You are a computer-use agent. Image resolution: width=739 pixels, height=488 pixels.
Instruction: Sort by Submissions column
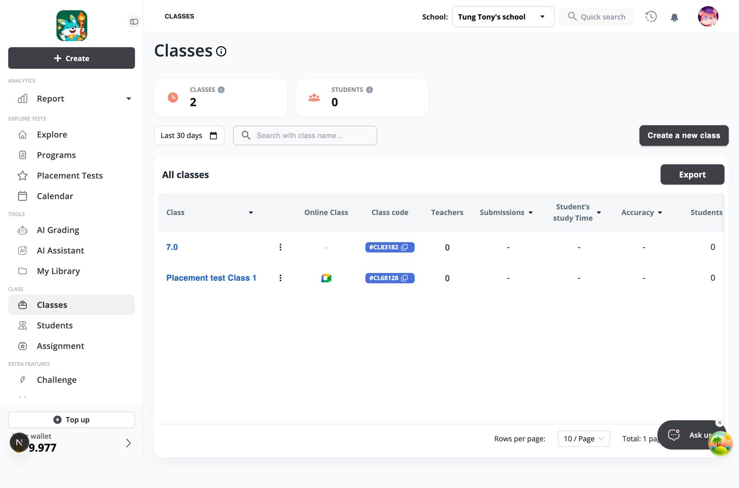531,212
